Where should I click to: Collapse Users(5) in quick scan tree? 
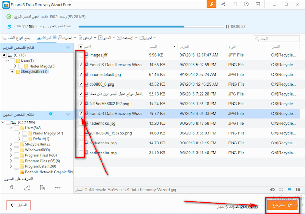click(7, 61)
